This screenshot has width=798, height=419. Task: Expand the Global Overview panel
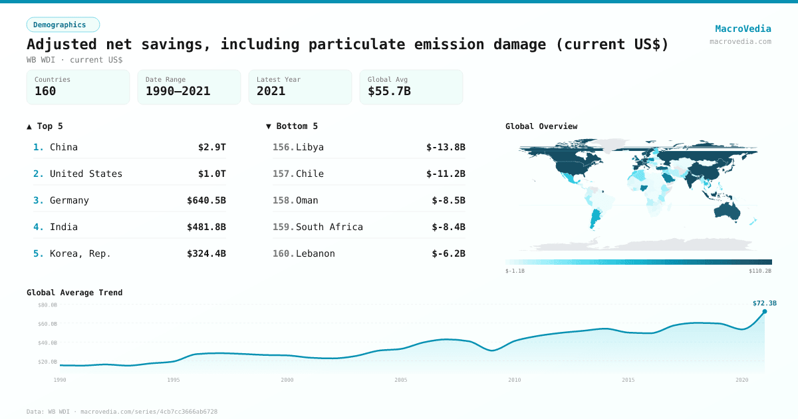pos(541,126)
